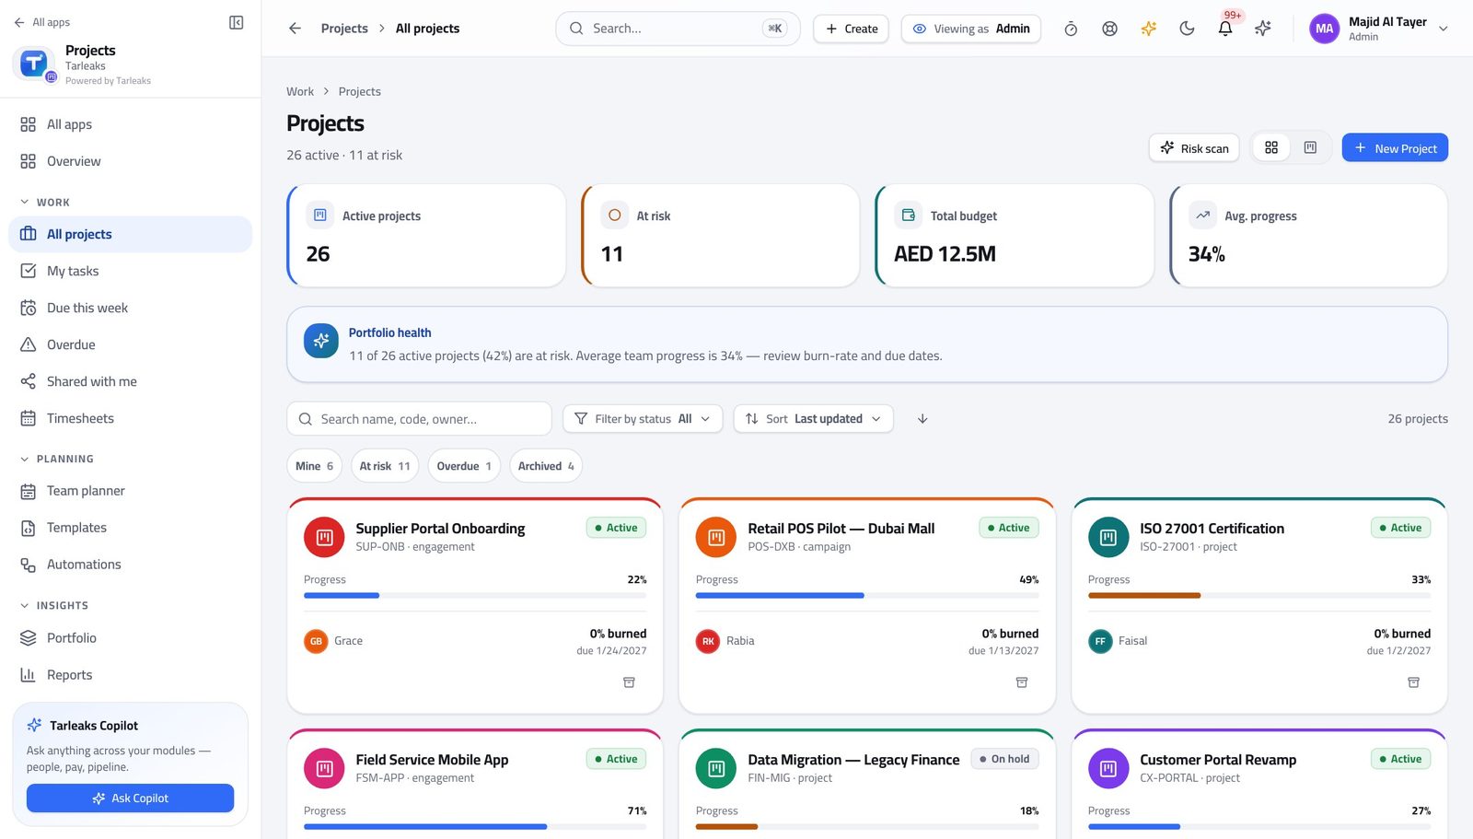Click Faisal's FF avatar

1100,641
